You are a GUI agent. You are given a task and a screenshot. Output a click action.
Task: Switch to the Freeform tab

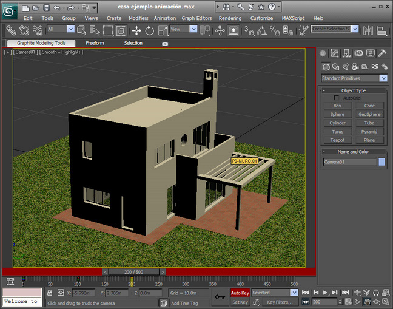coord(95,43)
